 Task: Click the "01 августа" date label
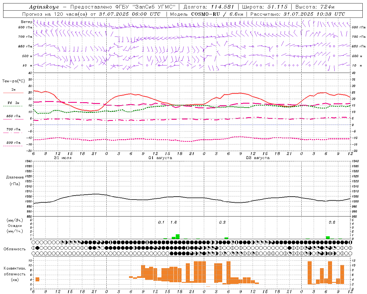160,158
